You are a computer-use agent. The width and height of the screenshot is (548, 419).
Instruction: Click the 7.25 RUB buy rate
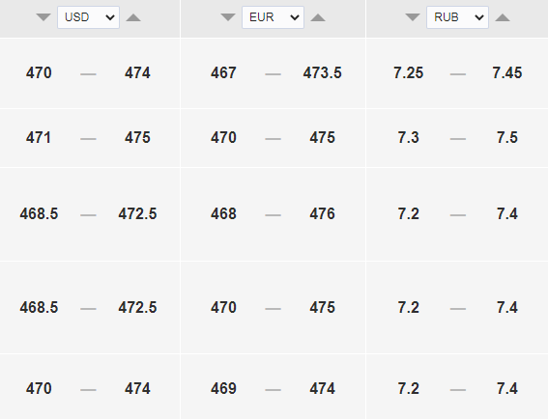click(x=408, y=73)
